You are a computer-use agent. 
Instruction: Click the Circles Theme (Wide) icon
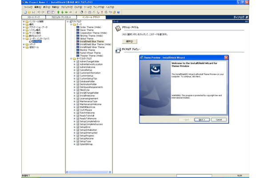[78, 27]
